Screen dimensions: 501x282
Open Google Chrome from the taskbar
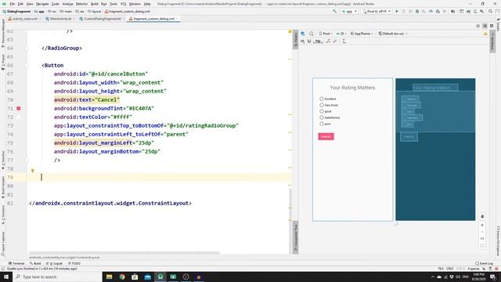[122, 277]
